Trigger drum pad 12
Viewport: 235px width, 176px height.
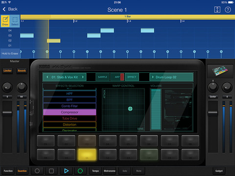(108, 154)
